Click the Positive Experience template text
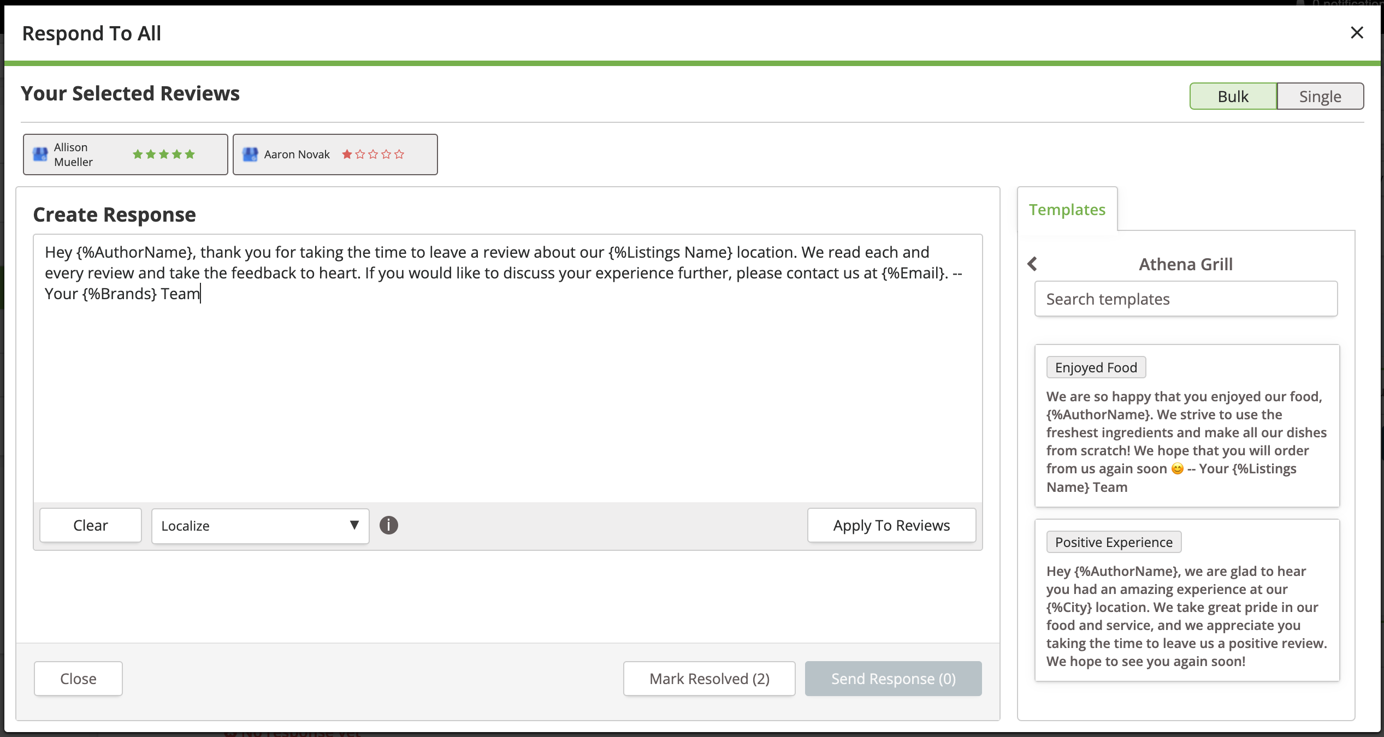This screenshot has width=1384, height=737. tap(1186, 616)
